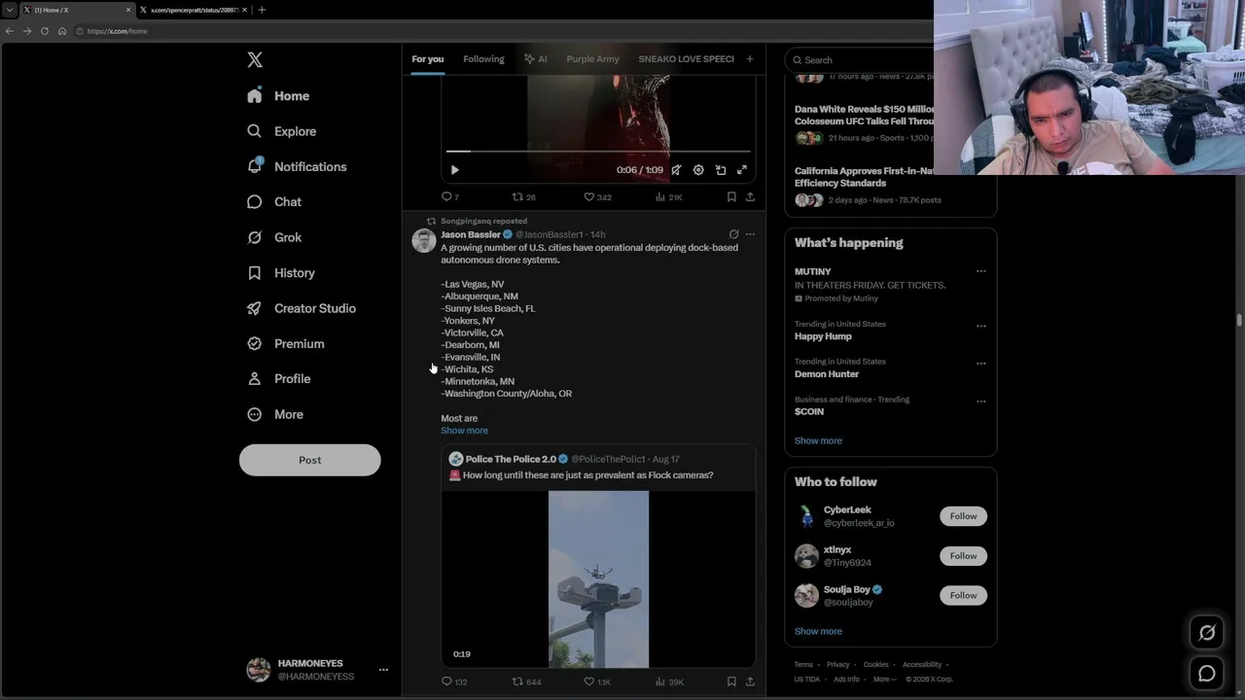Viewport: 1245px width, 700px height.
Task: Click Grok icon on Jason Bassler post
Action: (x=733, y=234)
